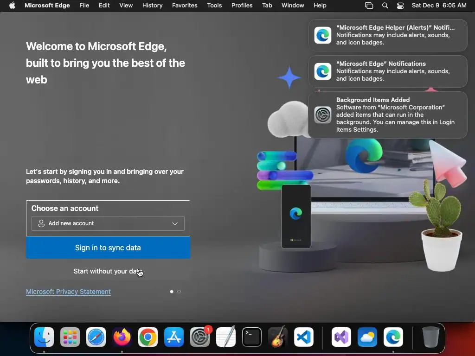This screenshot has width=475, height=356.
Task: Open the Edge Helper Alerts notification
Action: pyautogui.click(x=387, y=35)
